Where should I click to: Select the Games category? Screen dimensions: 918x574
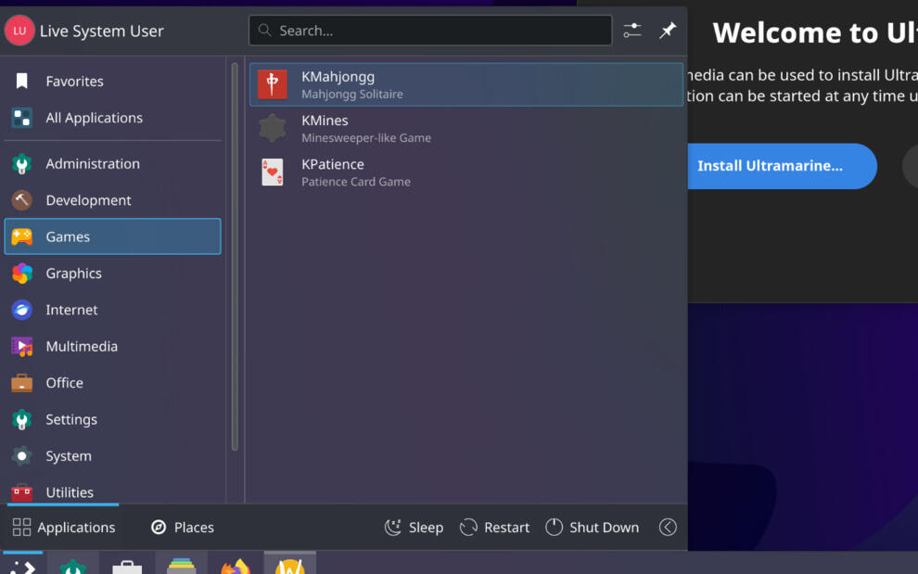112,236
